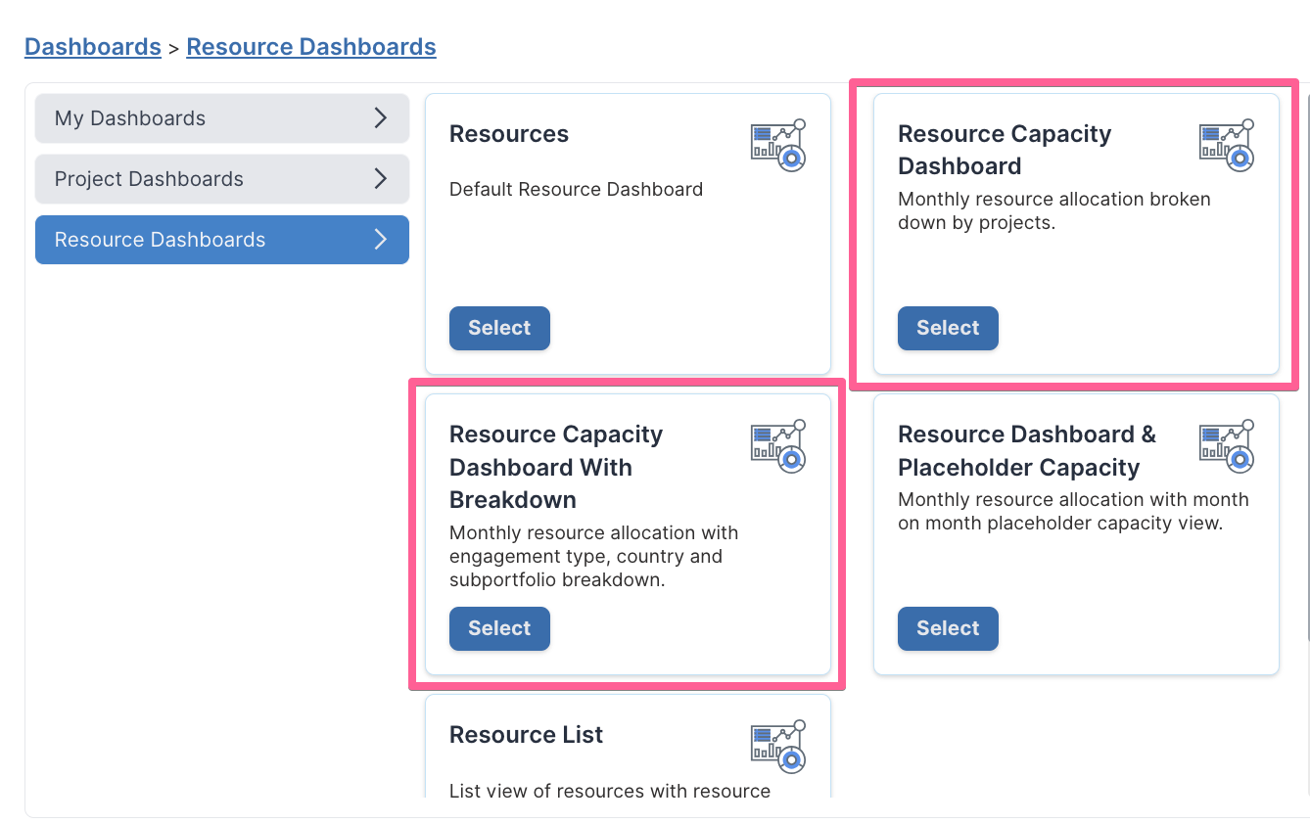
Task: Select the Resources default dashboard
Action: [499, 328]
